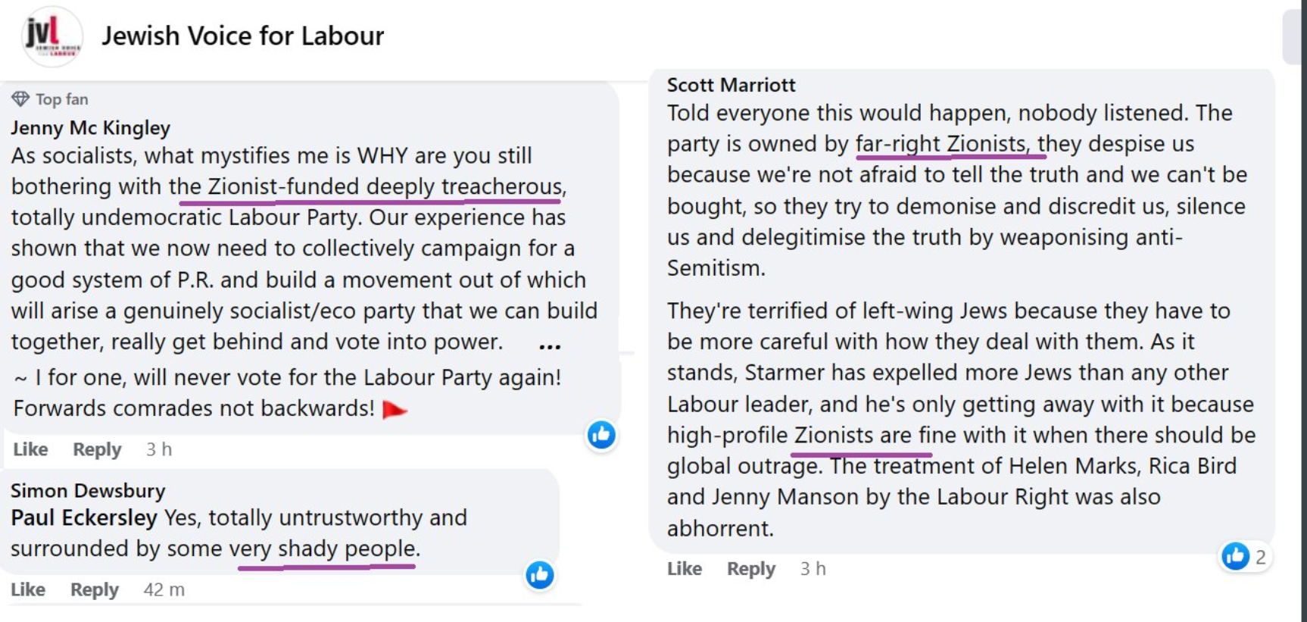
Task: Click the red flag emoji in Jenny's comment
Action: click(395, 410)
